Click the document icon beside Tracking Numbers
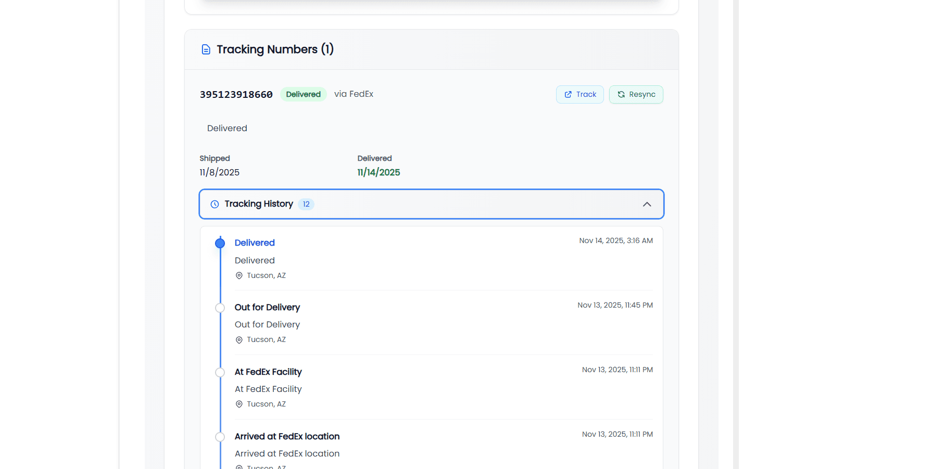The image size is (945, 469). tap(206, 49)
